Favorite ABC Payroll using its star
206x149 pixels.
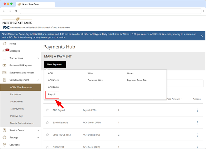(47, 110)
